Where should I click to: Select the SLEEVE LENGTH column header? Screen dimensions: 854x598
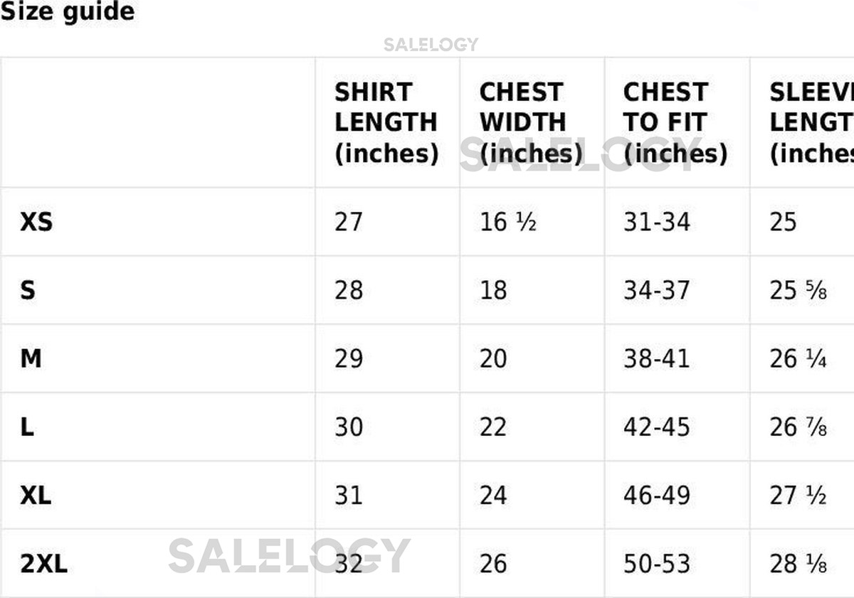[x=811, y=123]
